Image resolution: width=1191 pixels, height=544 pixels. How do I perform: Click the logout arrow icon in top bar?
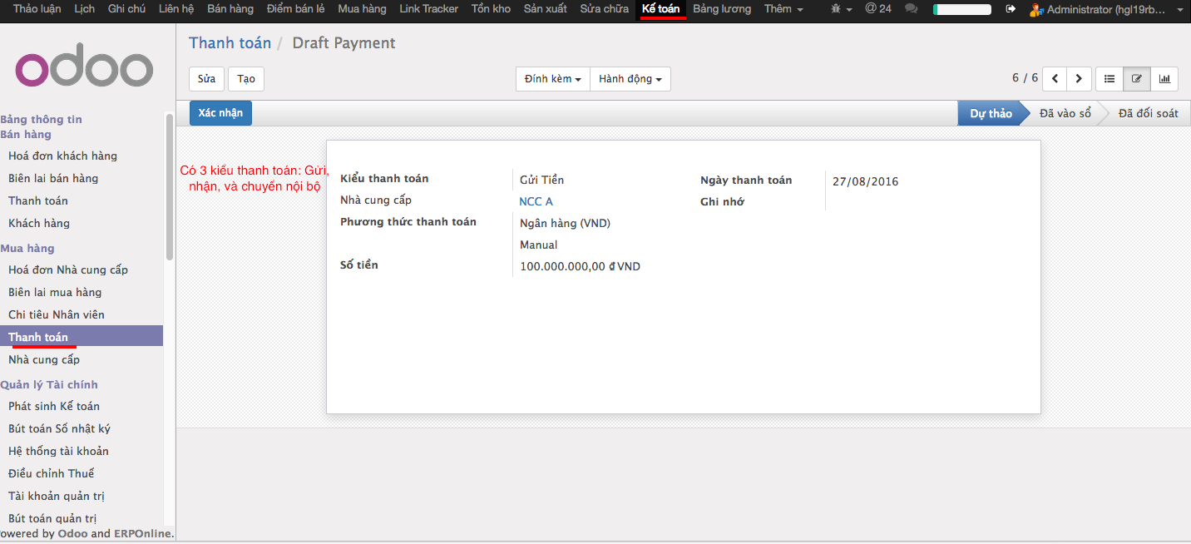(x=1011, y=9)
